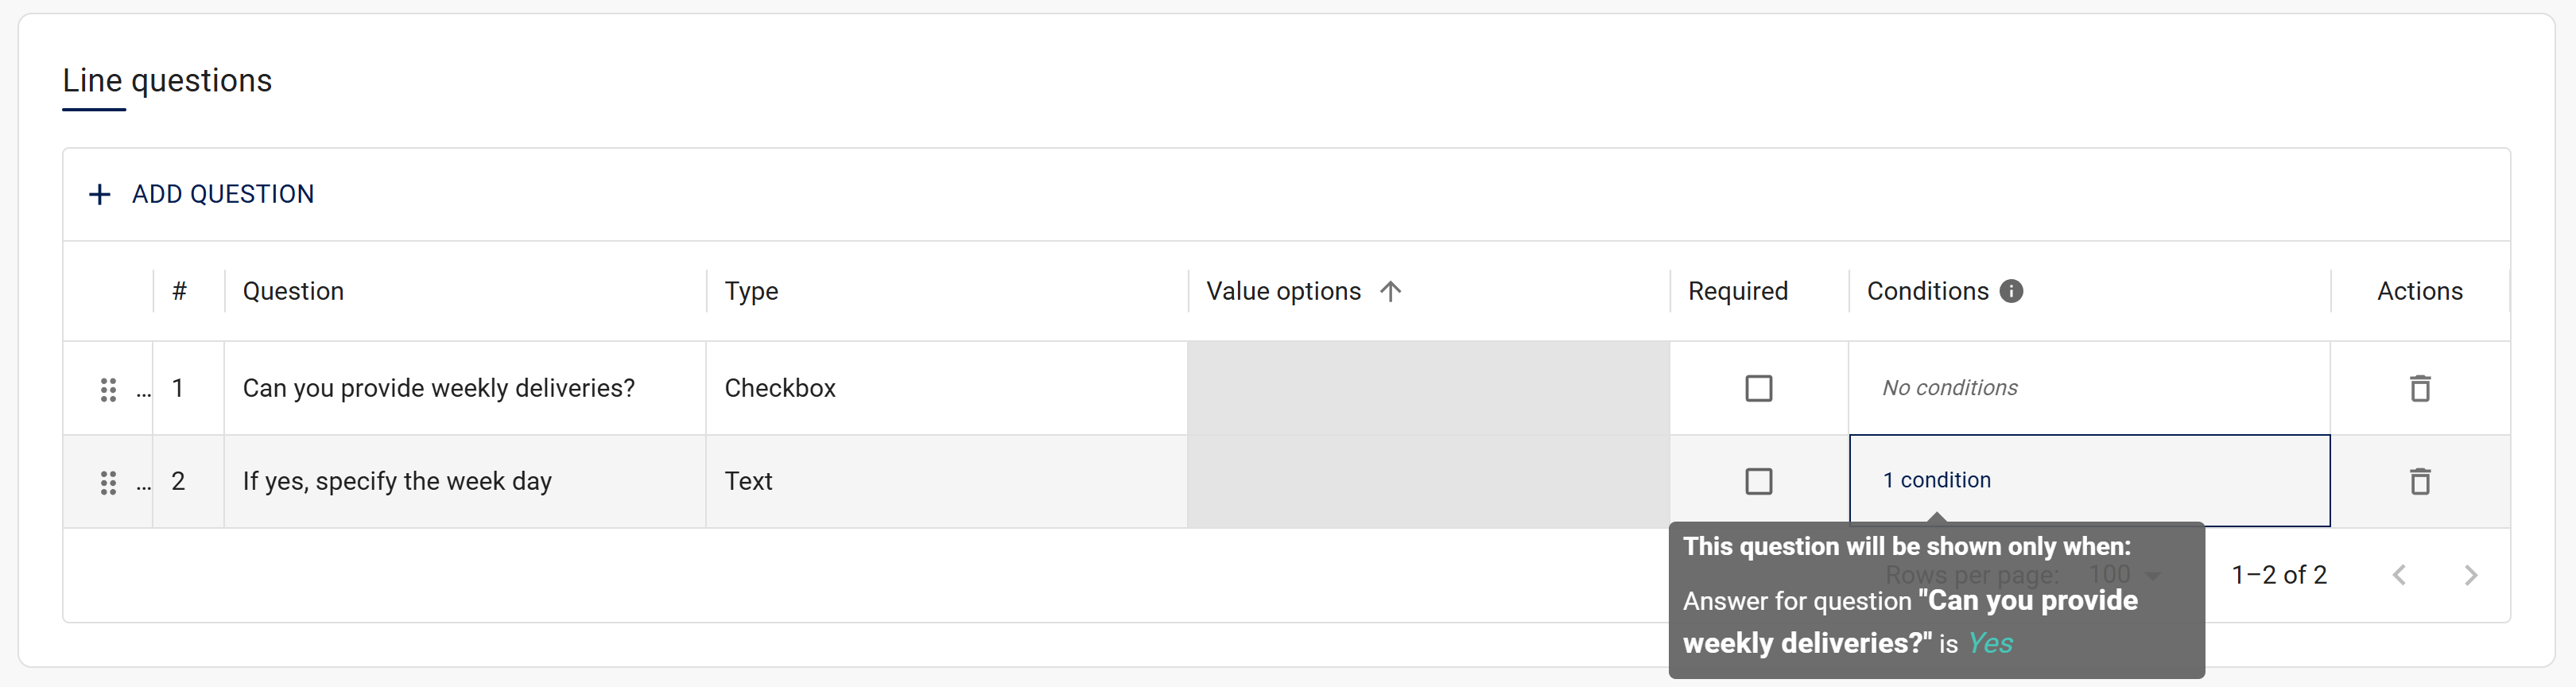Click the Value options sort arrow
Viewport: 2576px width, 687px height.
1390,291
